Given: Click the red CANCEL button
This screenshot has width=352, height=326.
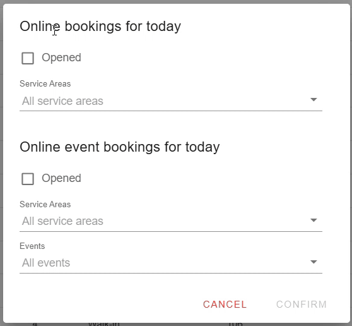Looking at the screenshot, I should pyautogui.click(x=225, y=305).
